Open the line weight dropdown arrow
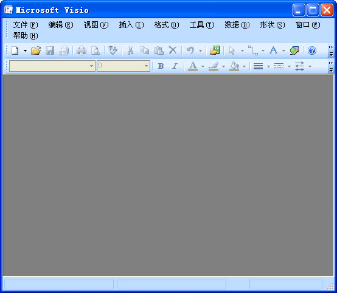The height and width of the screenshot is (293, 337). [268, 66]
